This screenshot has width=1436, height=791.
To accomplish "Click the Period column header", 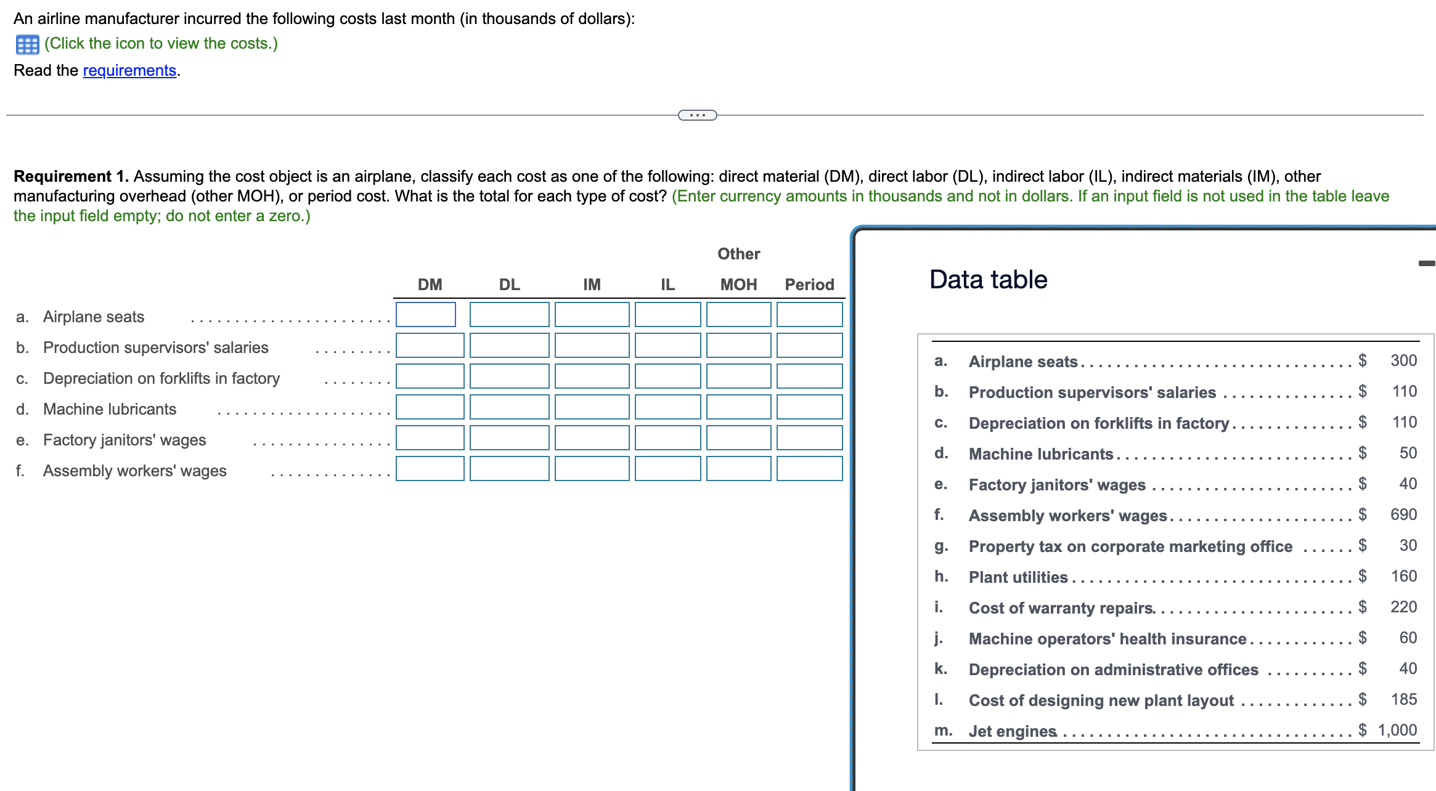I will tap(809, 284).
